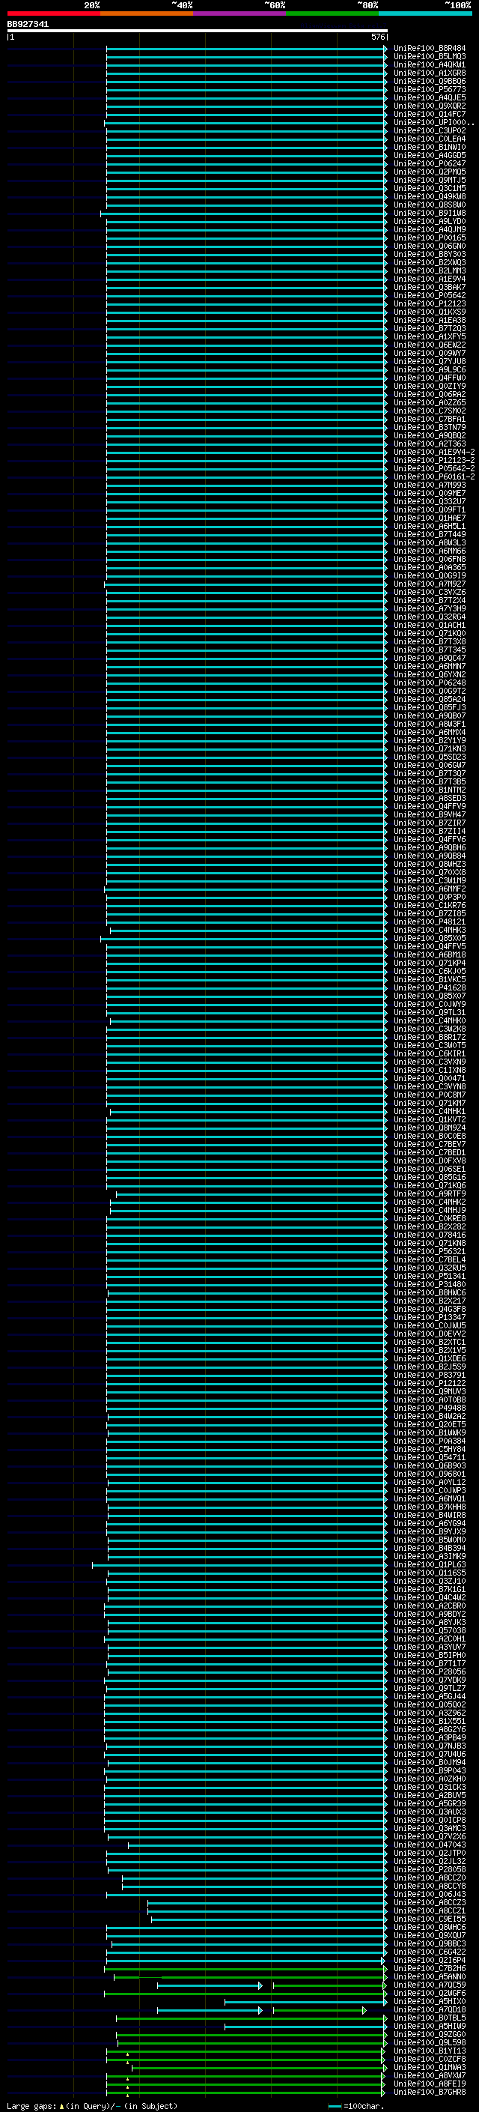Select hit UniRef100_Q85X05
Screen dimensions: 479x2112
click(430, 938)
